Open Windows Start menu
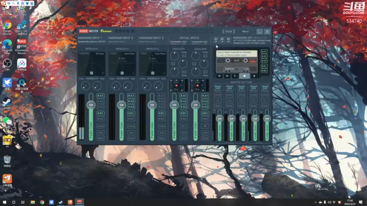Screen dimensions: 367x206 [5, 202]
